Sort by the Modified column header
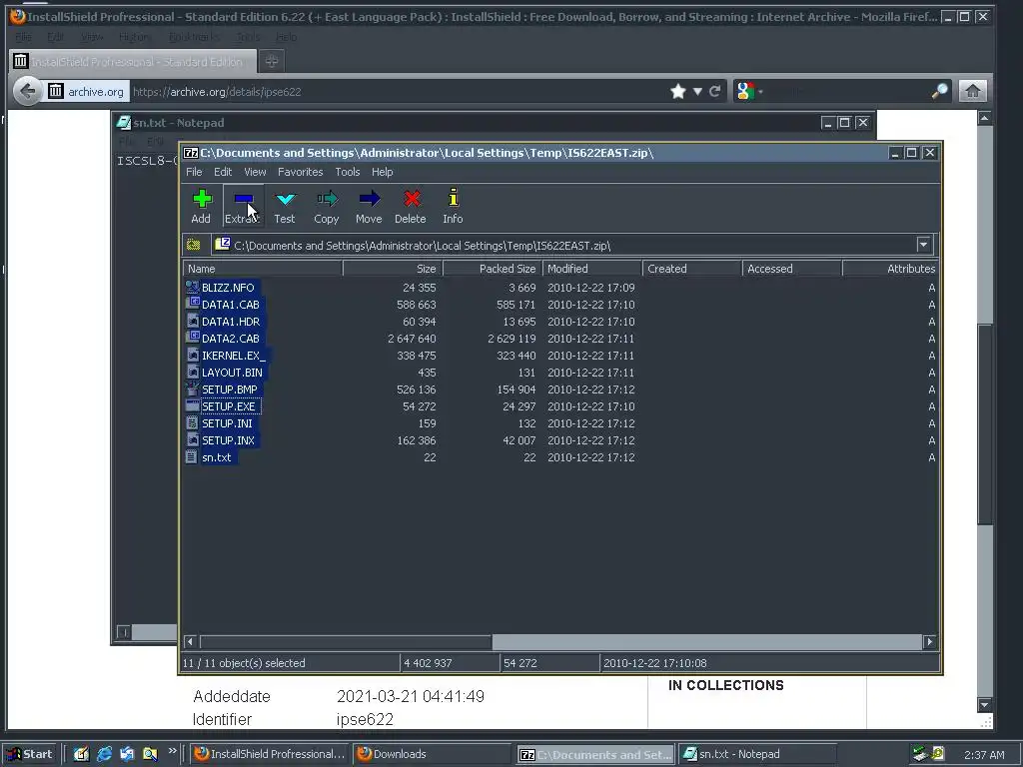This screenshot has width=1023, height=767. 591,269
